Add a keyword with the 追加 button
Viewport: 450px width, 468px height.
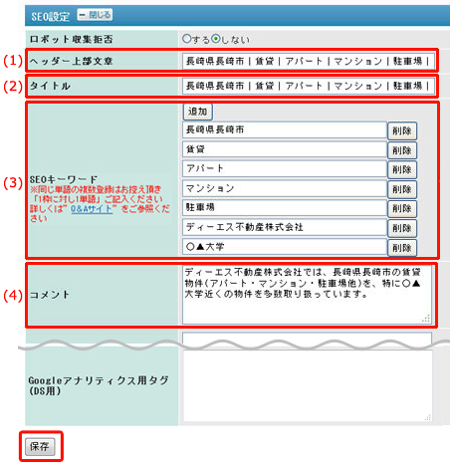pos(198,112)
